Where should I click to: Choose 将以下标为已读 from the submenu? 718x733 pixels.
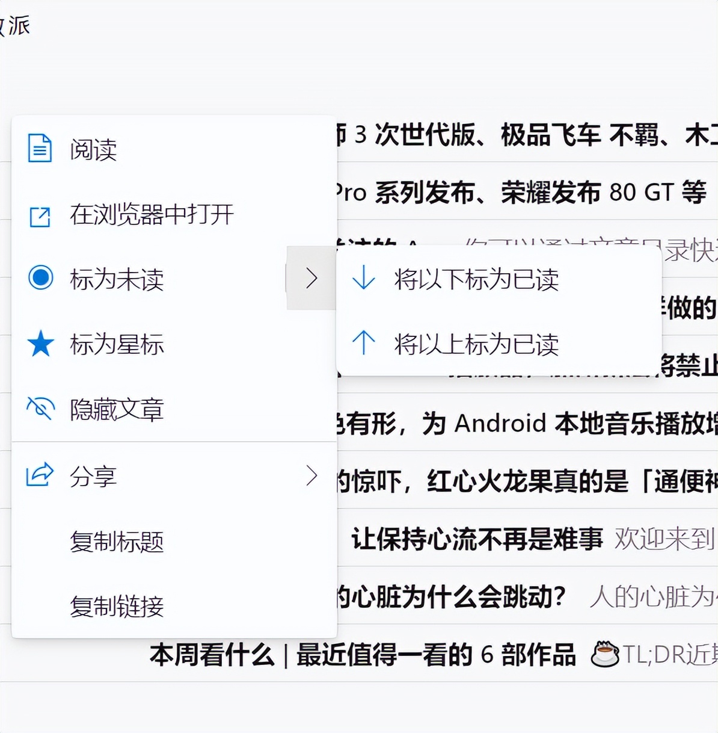(x=476, y=279)
